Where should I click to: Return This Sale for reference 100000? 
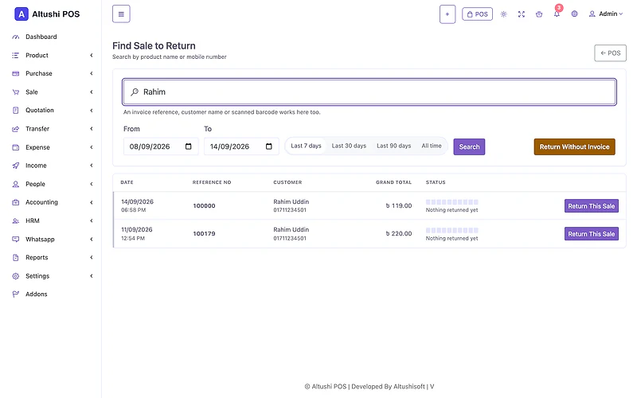click(x=592, y=206)
